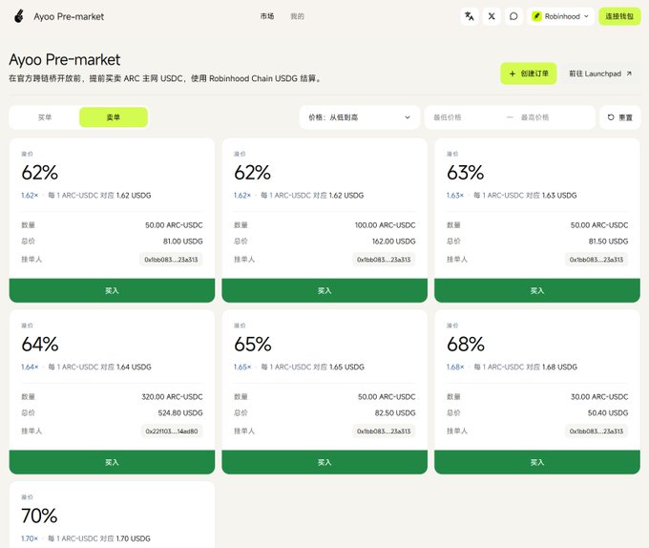This screenshot has height=548, width=649.
Task: Click the Launchpad external arrow icon
Action: coord(629,74)
